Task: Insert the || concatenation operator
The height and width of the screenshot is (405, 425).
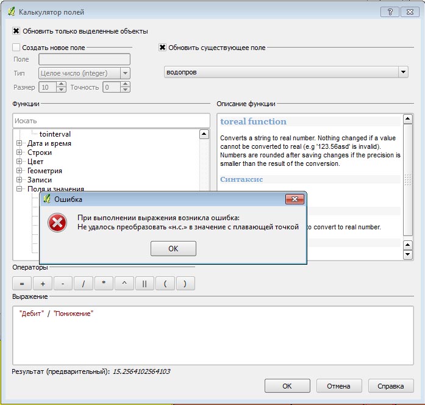Action: point(145,284)
